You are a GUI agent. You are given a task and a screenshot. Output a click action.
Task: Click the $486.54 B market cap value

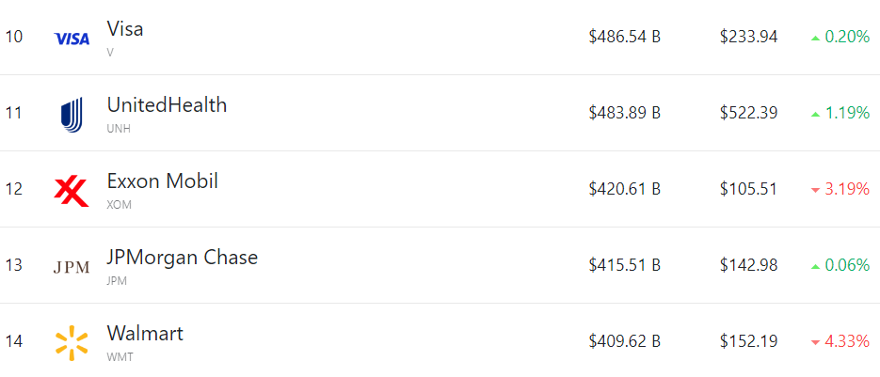click(624, 37)
